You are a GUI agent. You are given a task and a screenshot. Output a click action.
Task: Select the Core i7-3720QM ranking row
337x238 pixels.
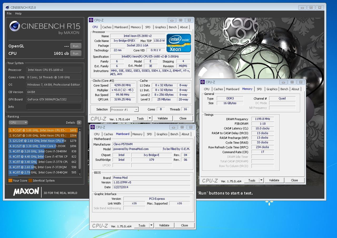pos(43,167)
